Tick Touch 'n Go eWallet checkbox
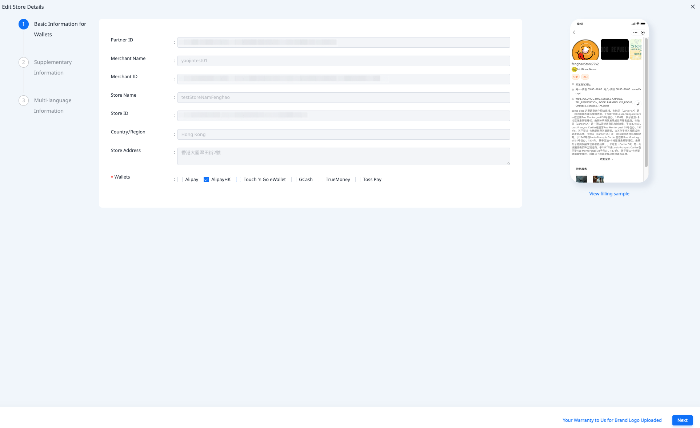This screenshot has width=700, height=428. pyautogui.click(x=239, y=180)
